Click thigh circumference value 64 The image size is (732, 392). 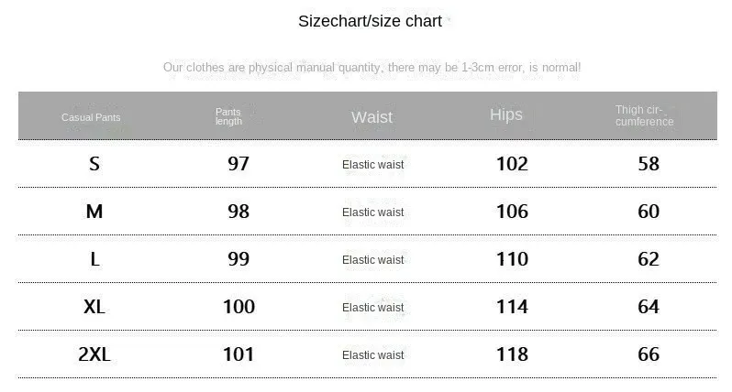click(x=649, y=307)
